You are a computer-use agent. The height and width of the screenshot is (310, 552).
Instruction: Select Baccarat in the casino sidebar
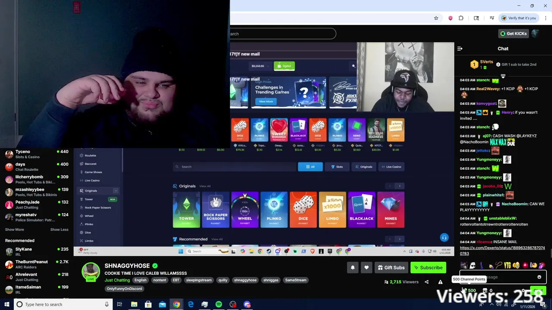point(91,164)
